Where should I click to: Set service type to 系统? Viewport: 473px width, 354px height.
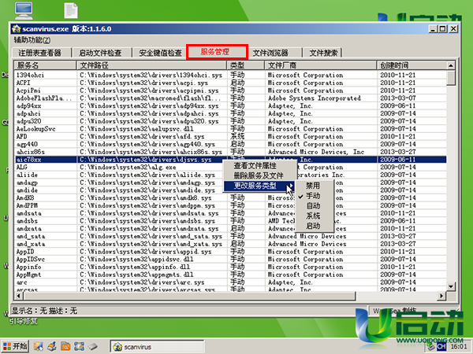[x=313, y=216]
